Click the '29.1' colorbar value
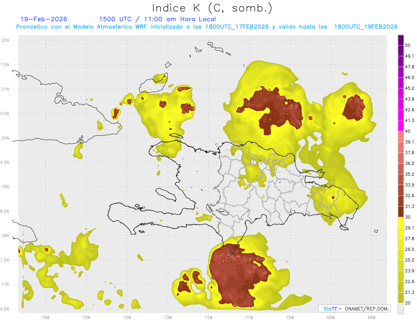 (410, 228)
